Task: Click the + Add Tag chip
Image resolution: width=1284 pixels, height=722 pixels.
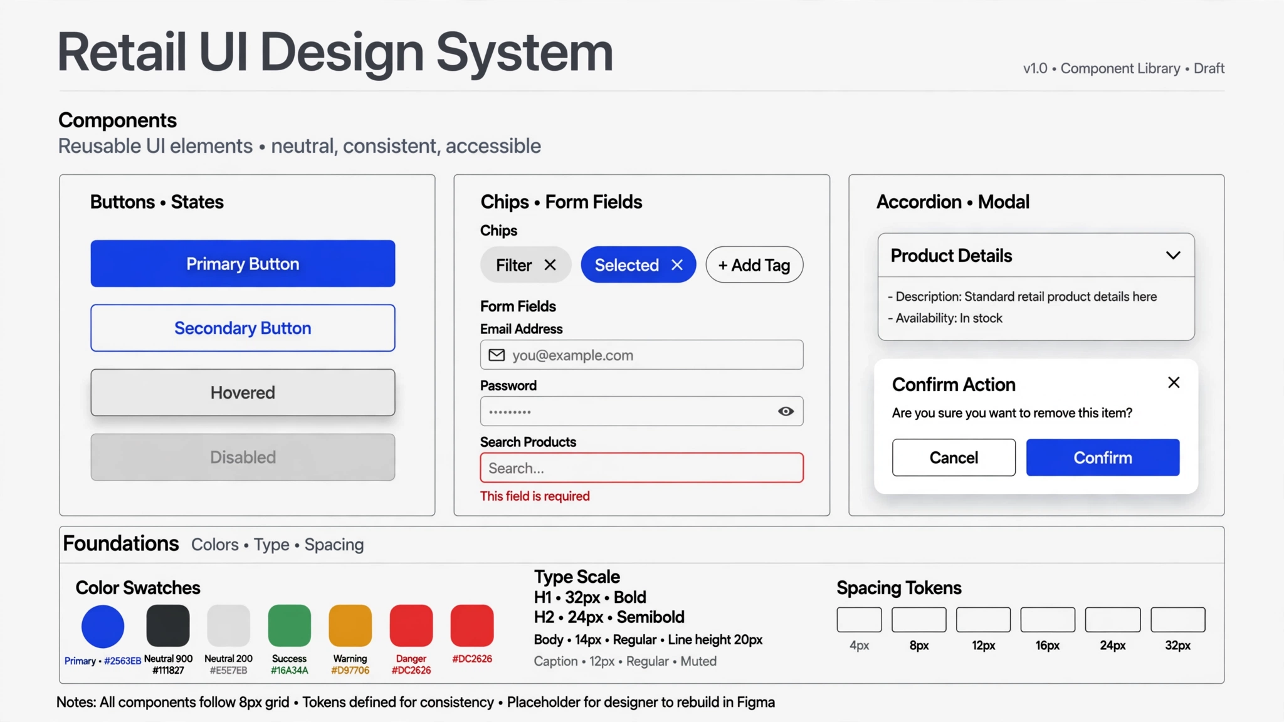Action: coord(754,264)
